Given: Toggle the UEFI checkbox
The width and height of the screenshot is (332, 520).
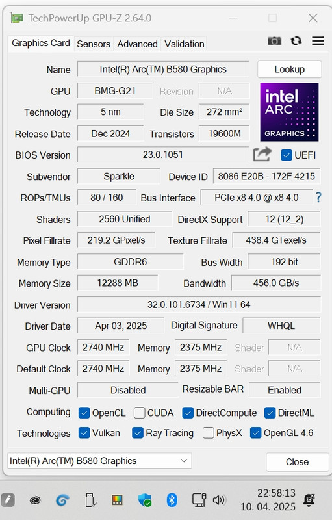Looking at the screenshot, I should [x=287, y=155].
